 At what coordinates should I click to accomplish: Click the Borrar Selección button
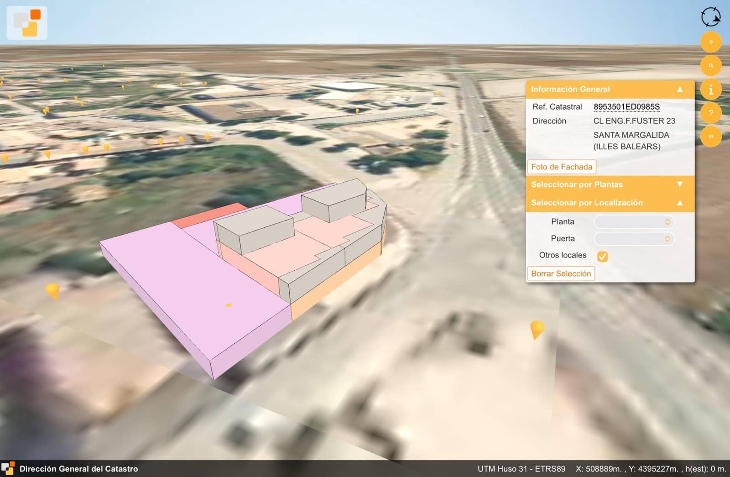pyautogui.click(x=561, y=274)
